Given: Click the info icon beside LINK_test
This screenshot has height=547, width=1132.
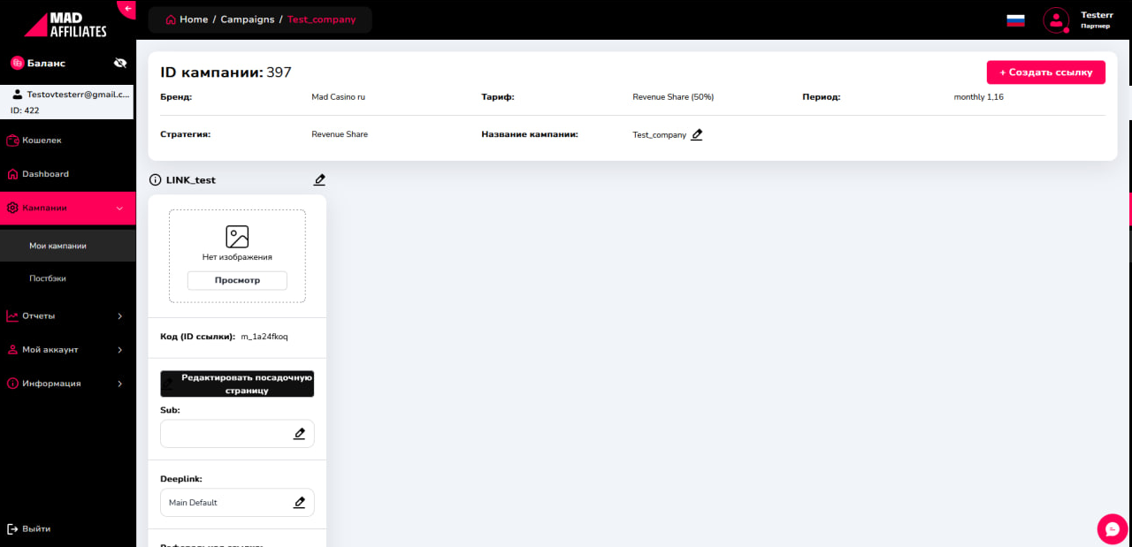Looking at the screenshot, I should (x=156, y=180).
